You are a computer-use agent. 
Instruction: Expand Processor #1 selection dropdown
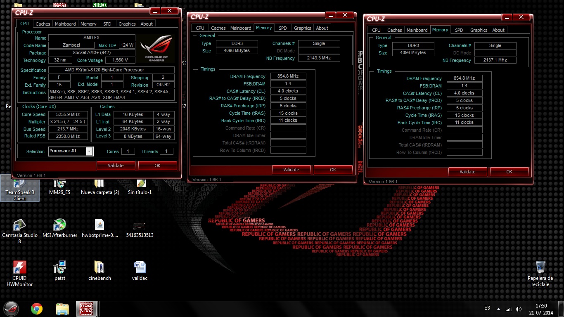tap(89, 151)
